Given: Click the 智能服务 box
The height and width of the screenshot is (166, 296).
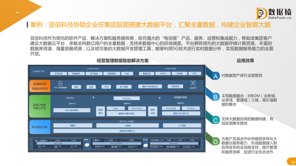Looking at the screenshot, I should pos(76,73).
